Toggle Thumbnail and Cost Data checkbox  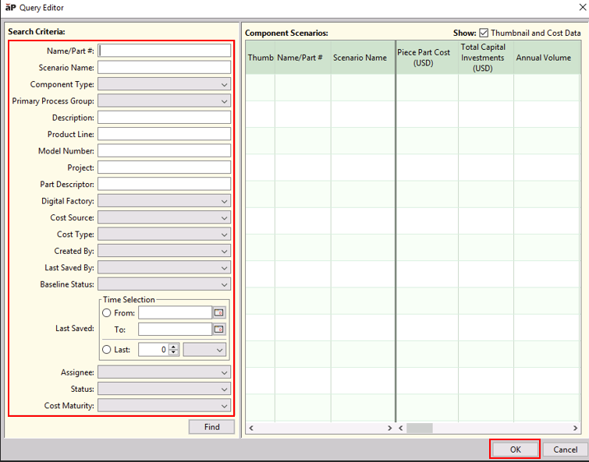point(484,33)
